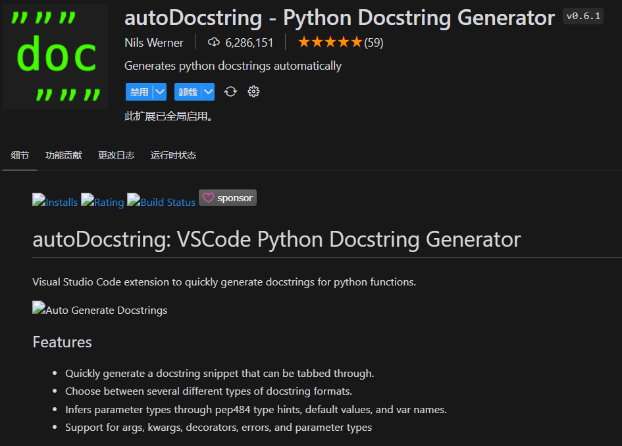Screen dimensions: 622x446
Task: Select the 细节 tab
Action: (x=20, y=155)
